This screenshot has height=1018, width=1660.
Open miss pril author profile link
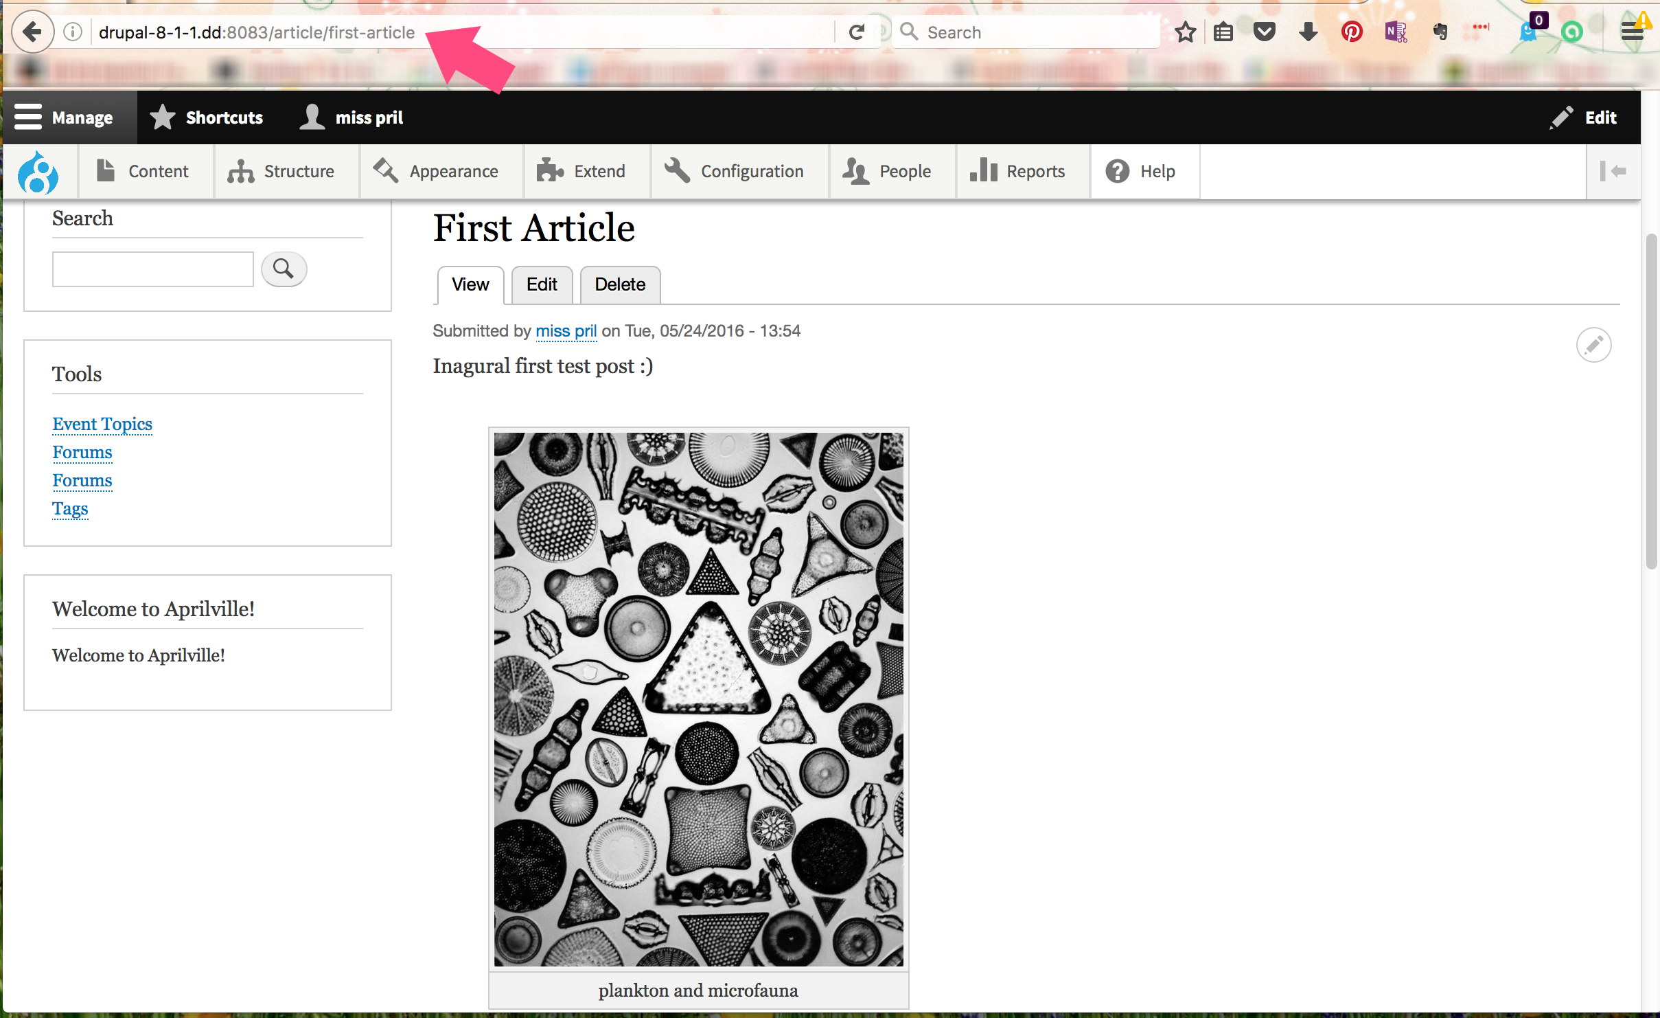point(566,331)
